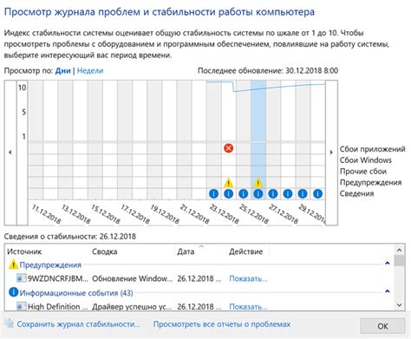Click the 15.12.2018 date label
This screenshot has width=411, height=339.
[x=106, y=214]
